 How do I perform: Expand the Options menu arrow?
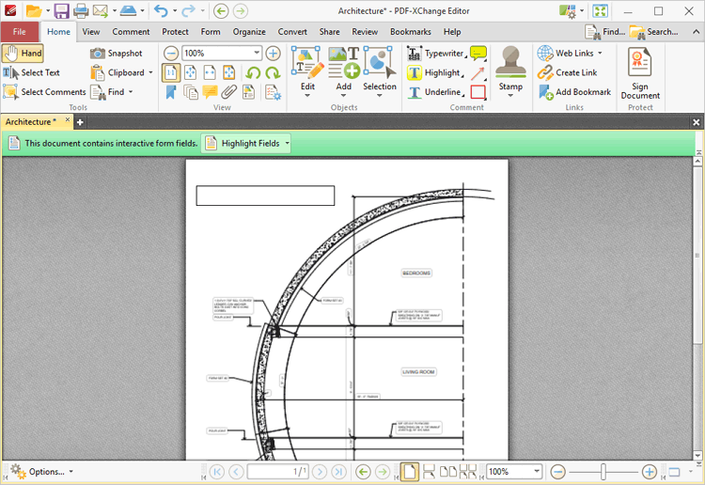click(x=71, y=472)
